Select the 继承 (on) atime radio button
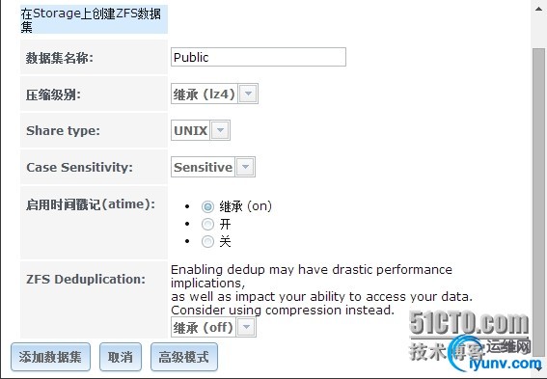The height and width of the screenshot is (379, 547). coord(207,206)
